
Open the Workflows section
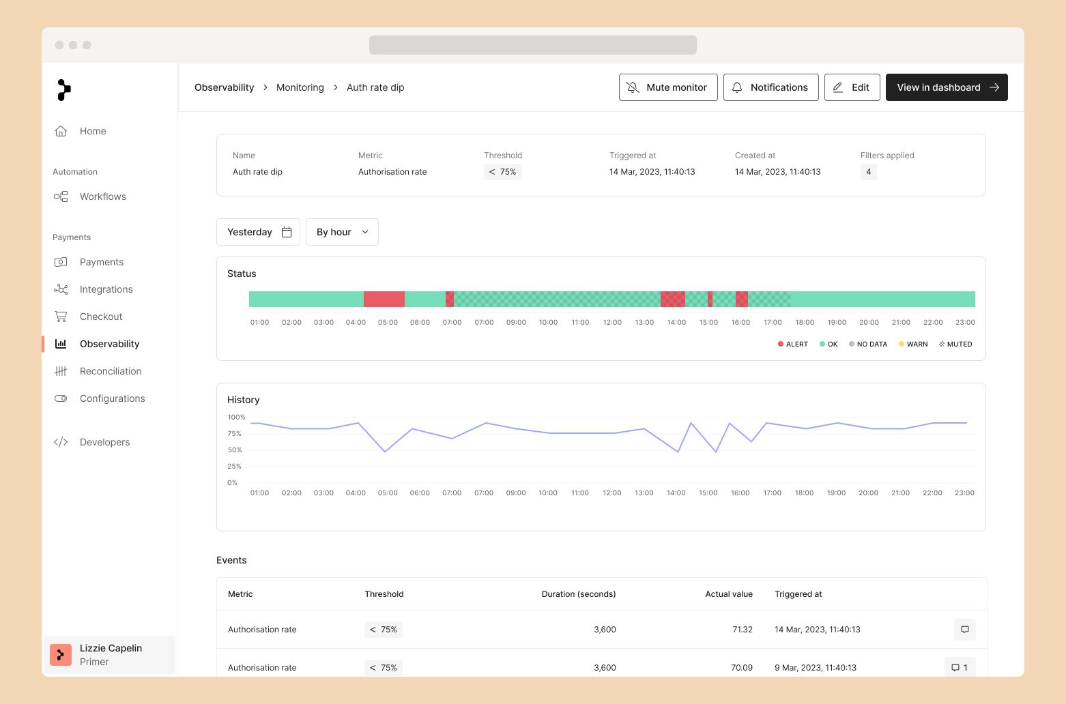pos(102,196)
